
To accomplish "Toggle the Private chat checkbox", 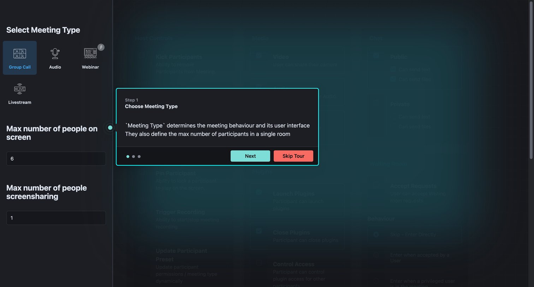I will pos(376,103).
